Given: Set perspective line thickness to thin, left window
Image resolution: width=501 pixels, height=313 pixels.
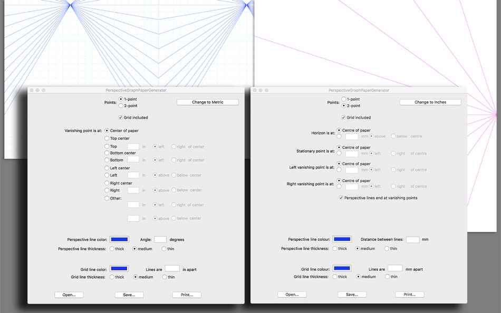Looking at the screenshot, I should (x=164, y=249).
